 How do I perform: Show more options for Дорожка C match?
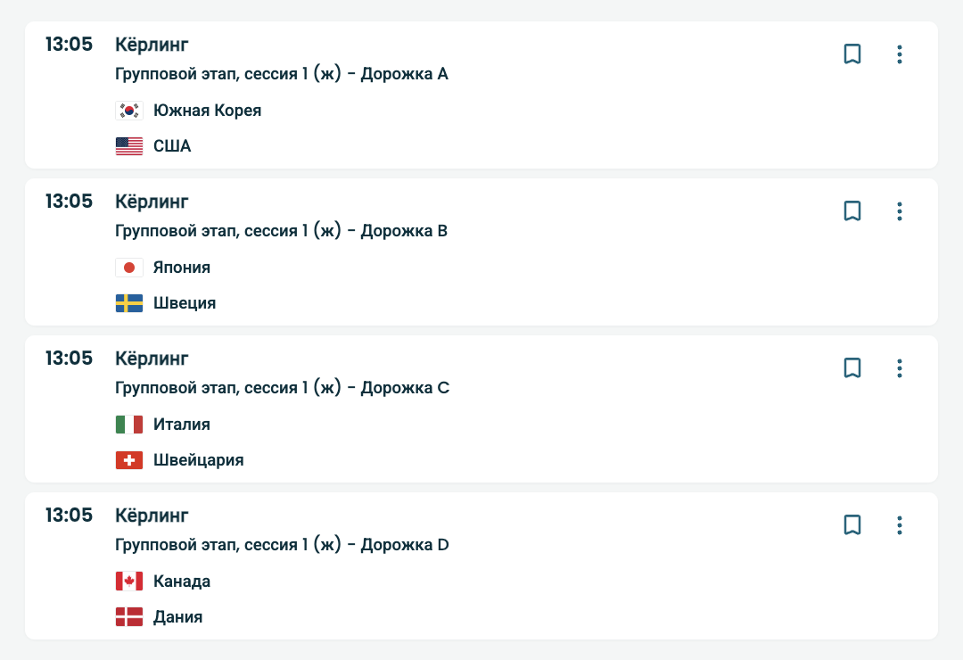pos(900,368)
